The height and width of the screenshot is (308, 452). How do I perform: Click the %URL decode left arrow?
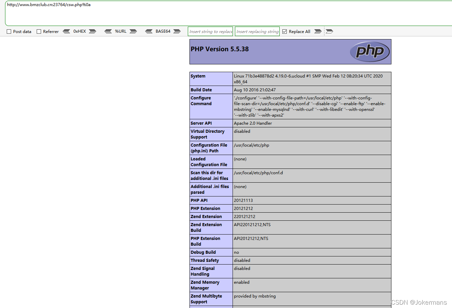(108, 31)
